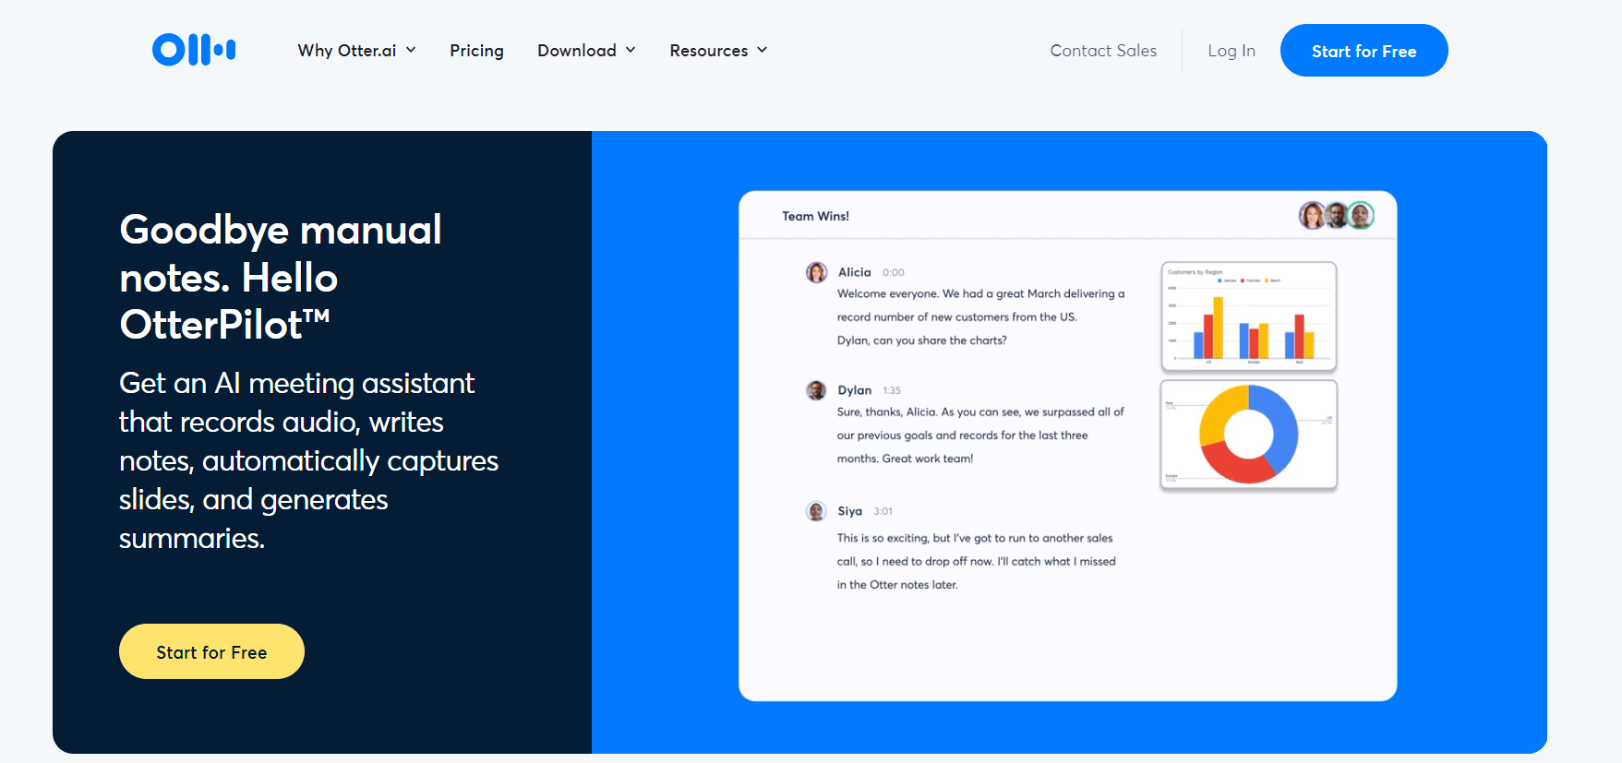Image resolution: width=1622 pixels, height=763 pixels.
Task: Expand the Why Otter.ai dropdown menu
Action: click(x=356, y=51)
